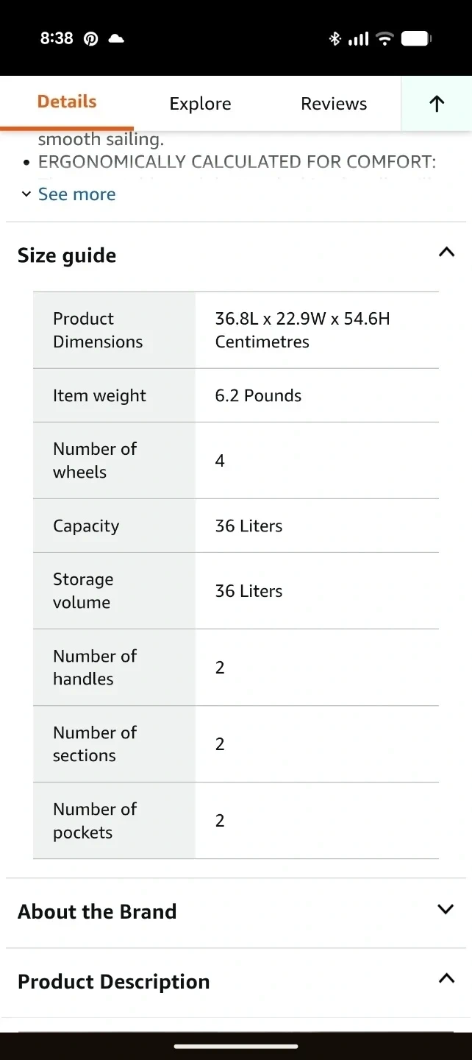Tap the 8:38 clock in status bar
This screenshot has width=472, height=1060.
[x=57, y=38]
